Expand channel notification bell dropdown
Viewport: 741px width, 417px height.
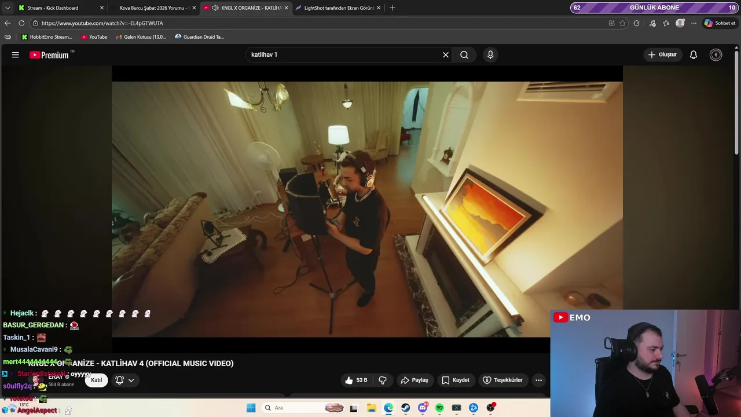[x=124, y=380]
